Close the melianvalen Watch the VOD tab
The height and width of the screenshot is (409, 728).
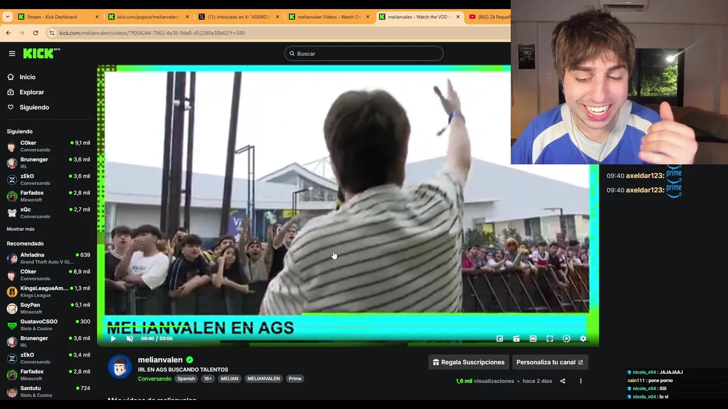coord(458,17)
